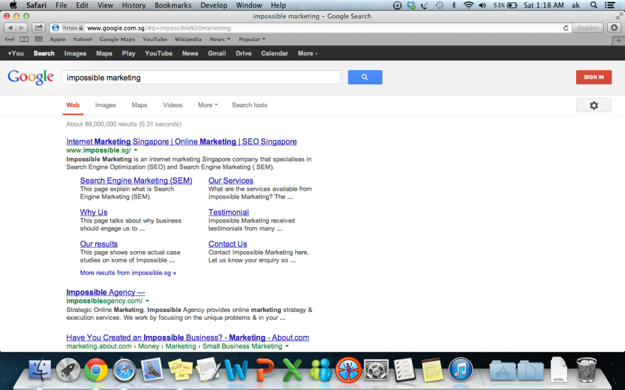Click the Reader button in address bar
This screenshot has width=625, height=390.
coord(588,28)
